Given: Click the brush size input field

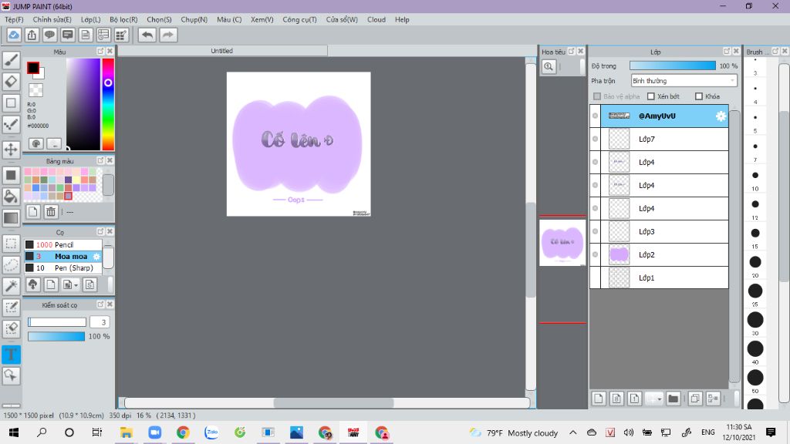Looking at the screenshot, I should (x=100, y=322).
